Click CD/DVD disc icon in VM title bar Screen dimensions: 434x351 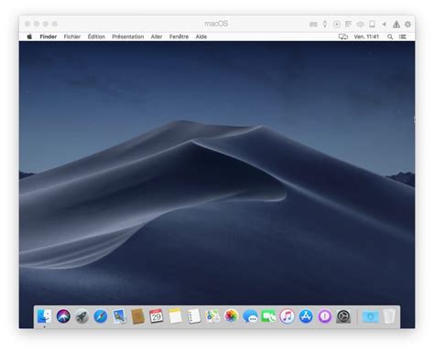(x=337, y=24)
